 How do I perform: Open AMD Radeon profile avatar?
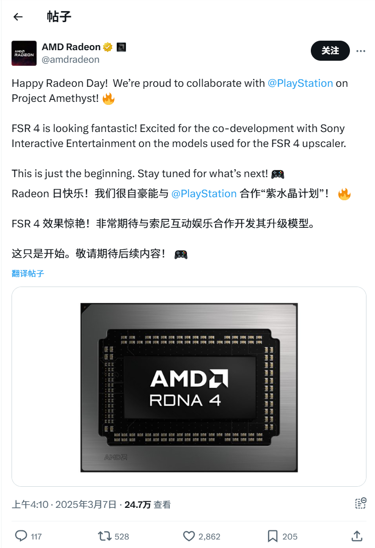24,53
